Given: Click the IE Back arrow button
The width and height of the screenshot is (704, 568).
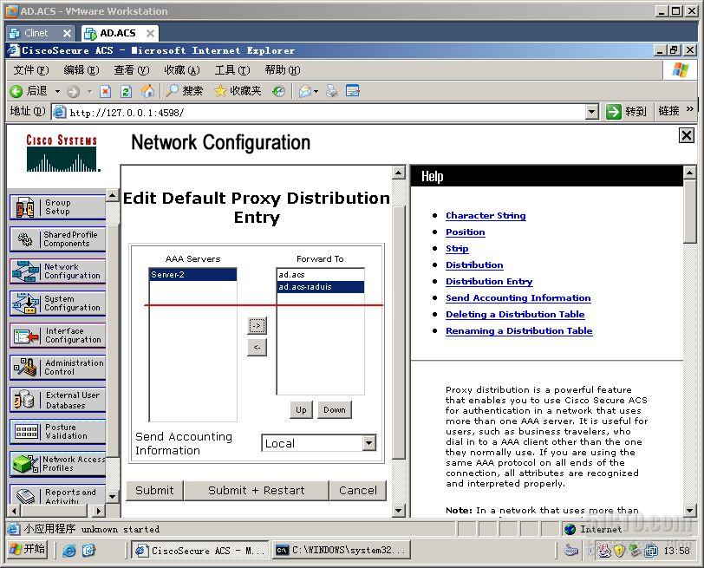Looking at the screenshot, I should (29, 91).
